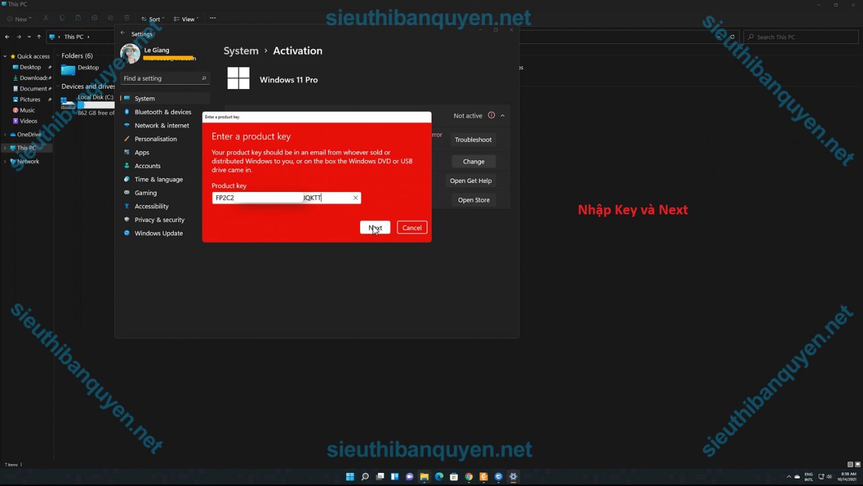This screenshot has height=486, width=863.
Task: Click the Troubleshoot button
Action: tap(473, 139)
